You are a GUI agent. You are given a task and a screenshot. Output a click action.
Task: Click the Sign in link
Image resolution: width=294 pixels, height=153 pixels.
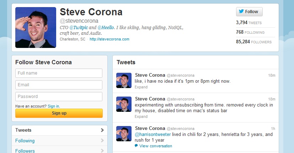point(53,106)
